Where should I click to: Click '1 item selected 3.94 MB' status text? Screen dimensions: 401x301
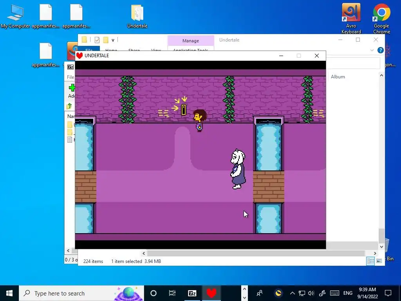pos(136,261)
